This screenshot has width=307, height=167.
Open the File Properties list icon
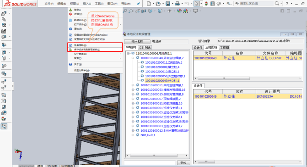coord(212,4)
